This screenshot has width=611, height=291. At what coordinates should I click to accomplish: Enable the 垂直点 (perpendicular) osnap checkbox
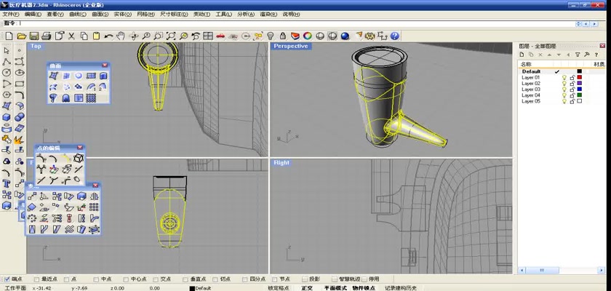click(184, 279)
